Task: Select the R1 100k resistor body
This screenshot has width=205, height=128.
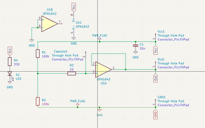Action: [38, 53]
